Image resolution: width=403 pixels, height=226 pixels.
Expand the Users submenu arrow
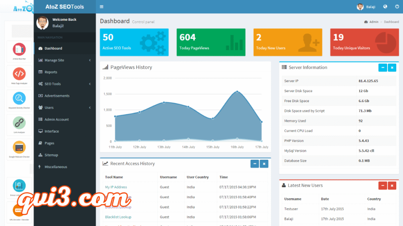click(90, 108)
